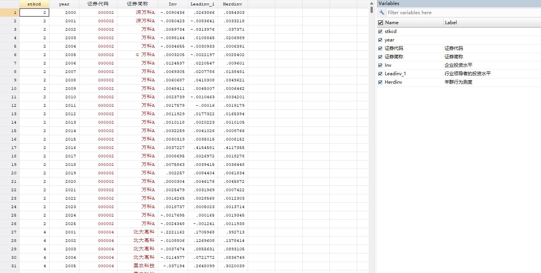The image size is (541, 273).
Task: Click the Herdinv cell .4117355
Action: click(x=233, y=148)
